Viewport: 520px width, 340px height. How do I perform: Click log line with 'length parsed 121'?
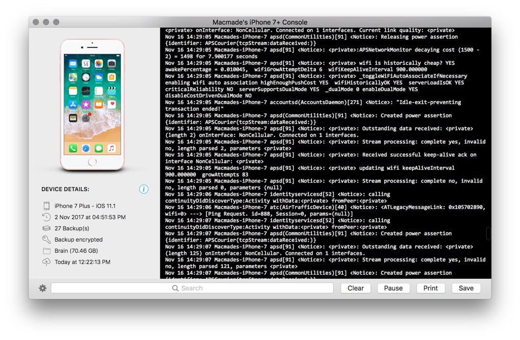click(231, 267)
